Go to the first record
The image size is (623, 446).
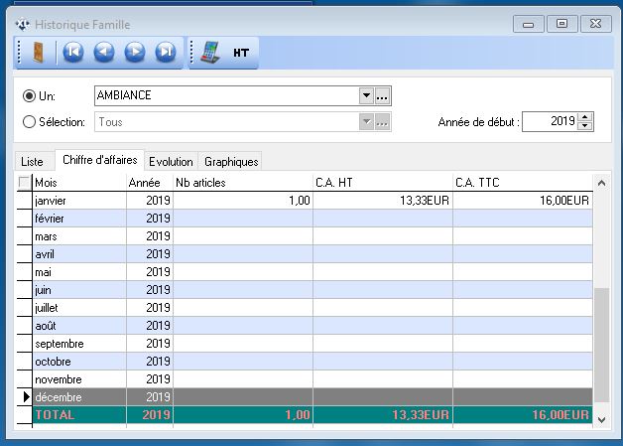[73, 53]
